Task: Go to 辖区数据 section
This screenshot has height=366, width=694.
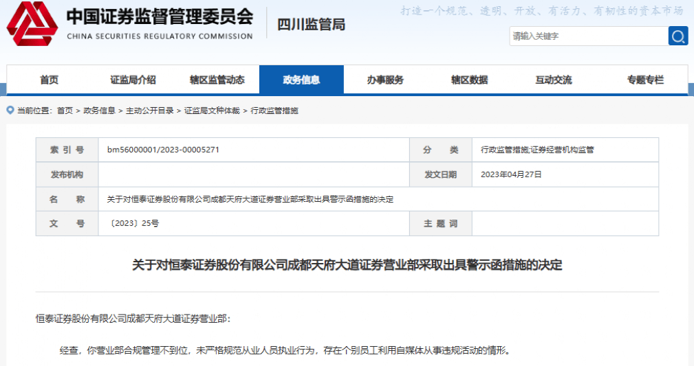Action: click(469, 80)
